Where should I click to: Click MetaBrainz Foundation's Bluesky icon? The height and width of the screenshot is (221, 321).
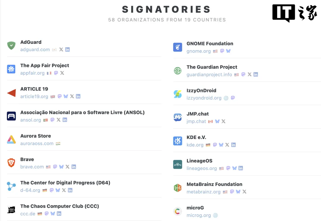pyautogui.click(x=238, y=192)
